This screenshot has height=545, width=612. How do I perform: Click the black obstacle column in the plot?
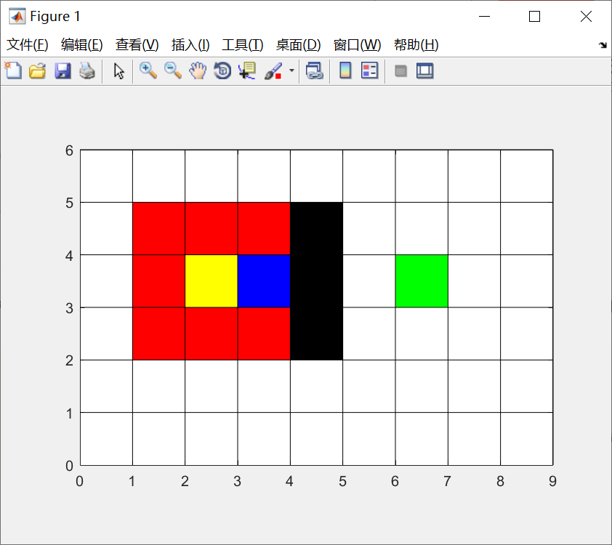click(x=316, y=281)
